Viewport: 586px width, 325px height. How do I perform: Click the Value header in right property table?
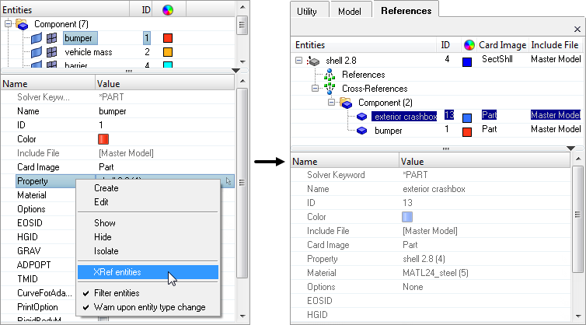[x=484, y=162]
